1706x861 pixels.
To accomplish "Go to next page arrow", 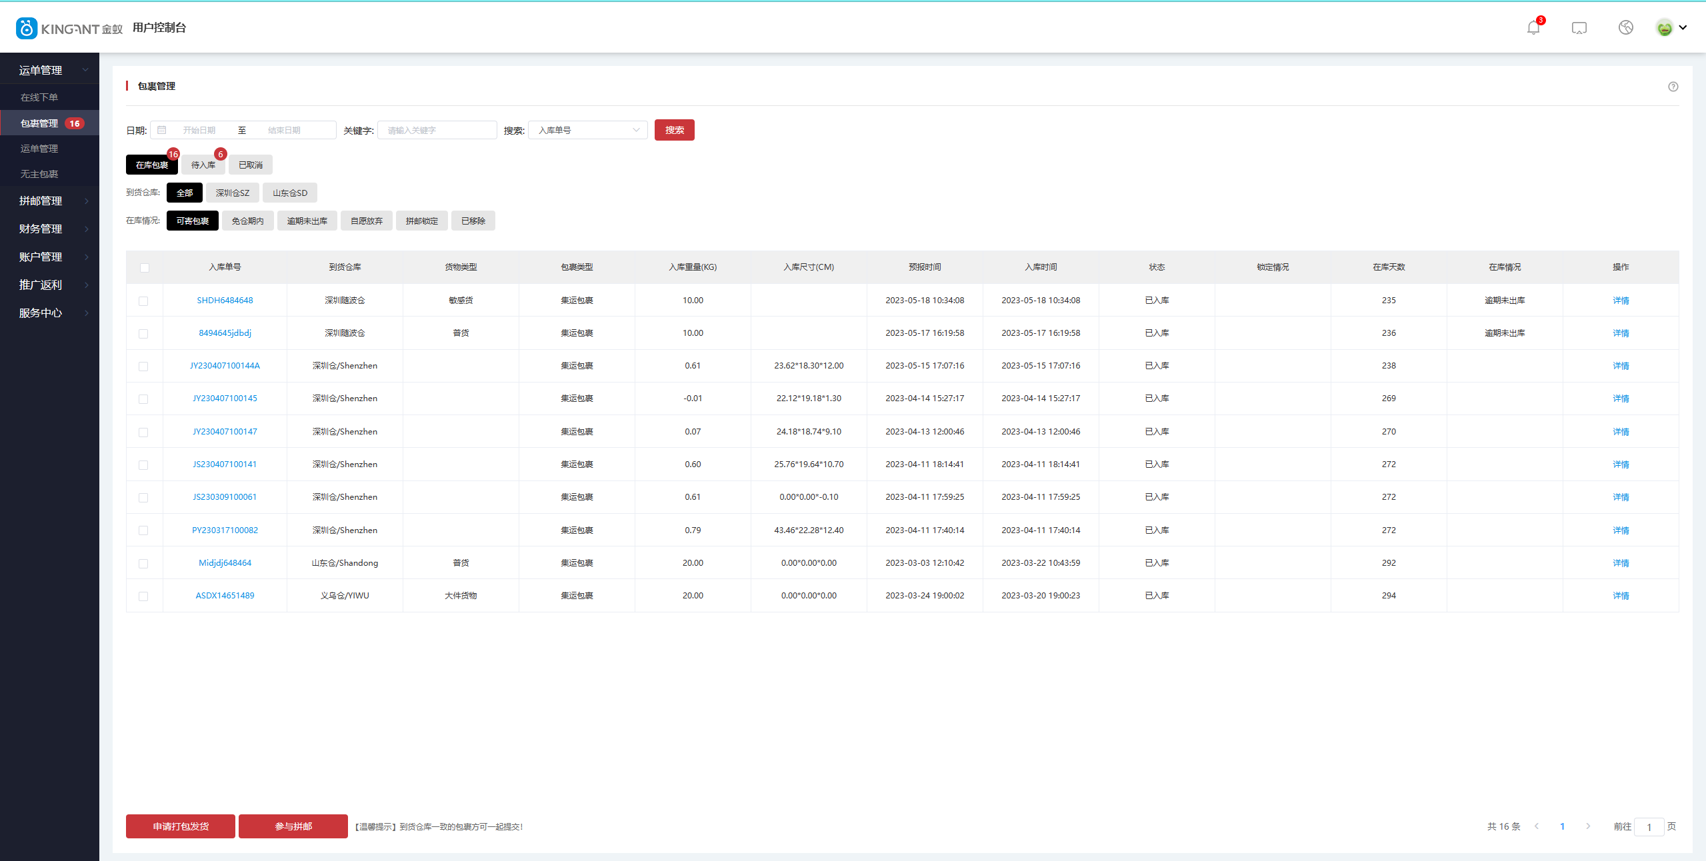I will 1588,826.
